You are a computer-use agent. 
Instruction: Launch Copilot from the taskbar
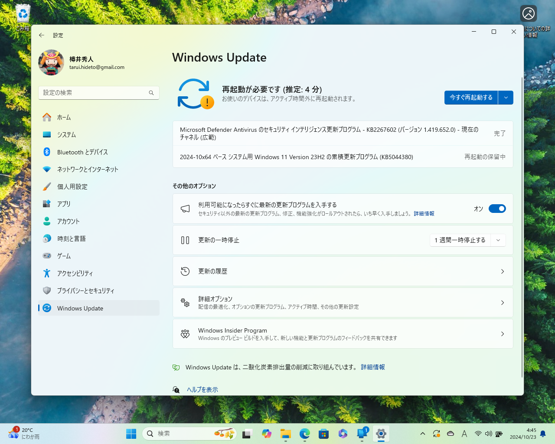[x=267, y=434]
